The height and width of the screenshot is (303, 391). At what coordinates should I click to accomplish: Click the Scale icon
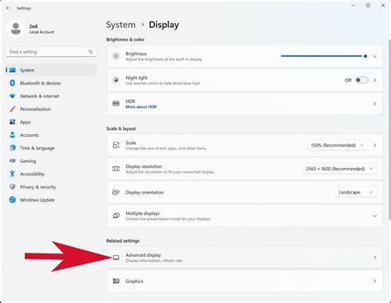point(116,145)
